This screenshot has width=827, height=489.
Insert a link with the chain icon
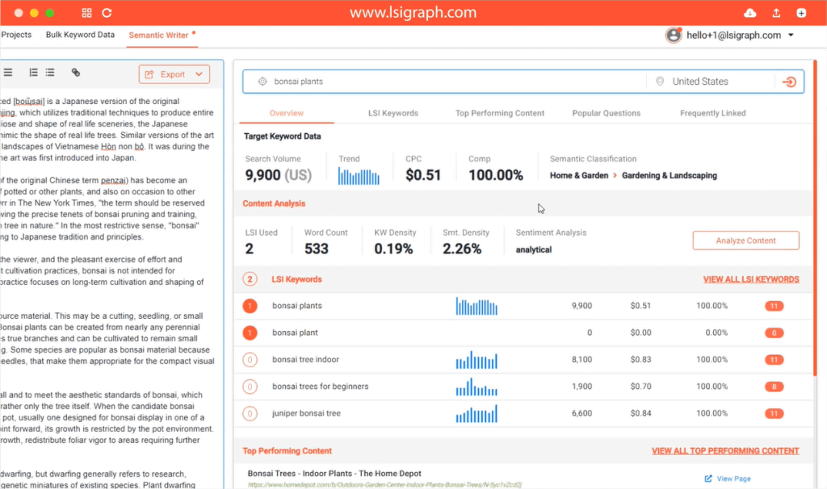(x=76, y=73)
